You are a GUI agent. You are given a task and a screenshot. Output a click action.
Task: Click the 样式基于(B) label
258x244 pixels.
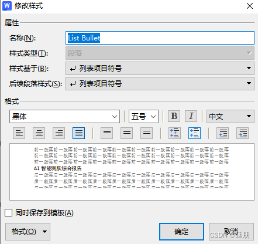[29, 69]
